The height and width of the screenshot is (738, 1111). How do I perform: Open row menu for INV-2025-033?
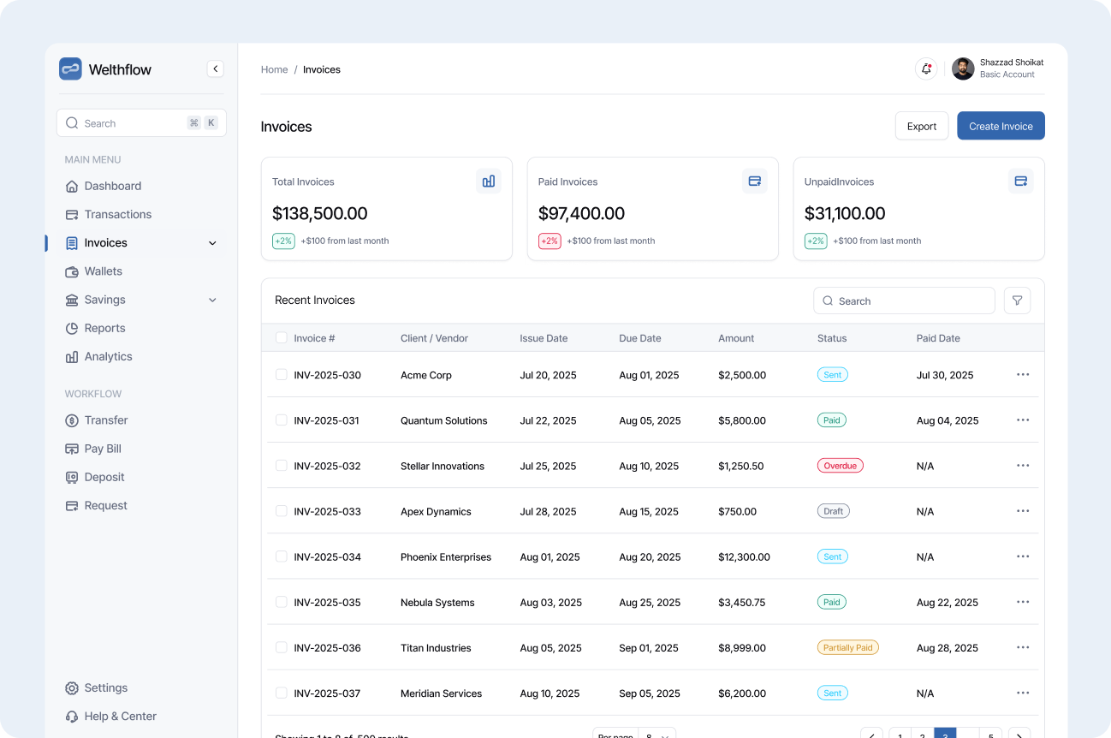[1023, 510]
